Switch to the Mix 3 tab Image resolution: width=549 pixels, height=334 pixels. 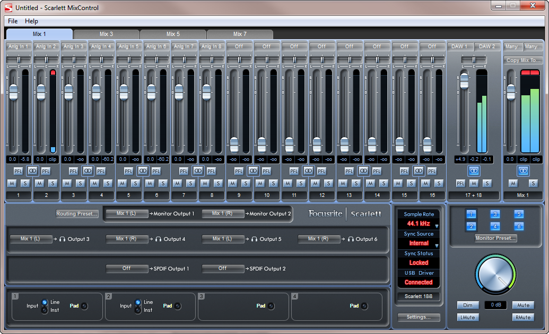106,34
